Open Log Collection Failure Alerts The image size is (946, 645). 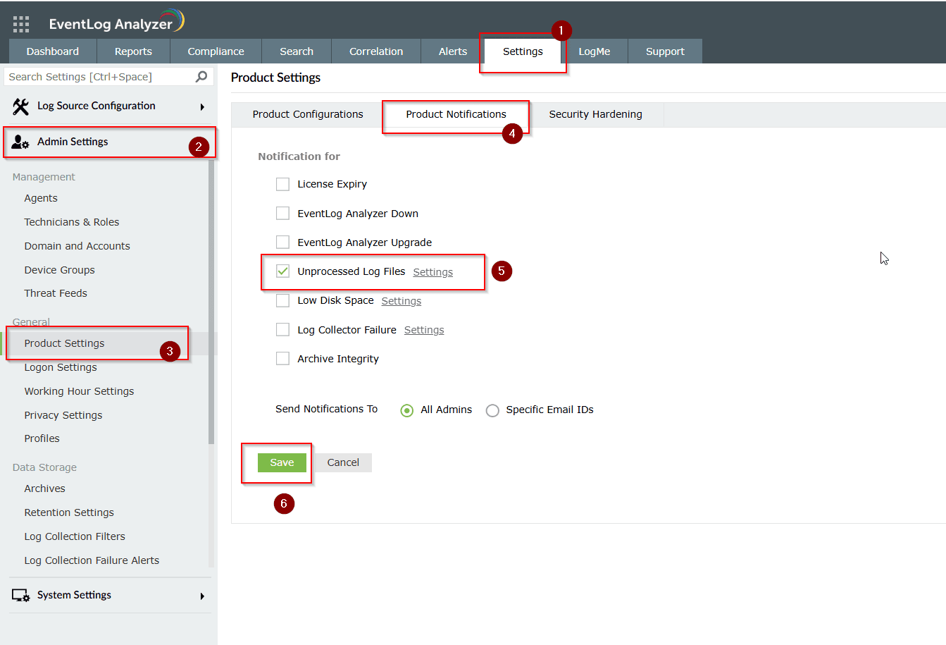point(92,560)
